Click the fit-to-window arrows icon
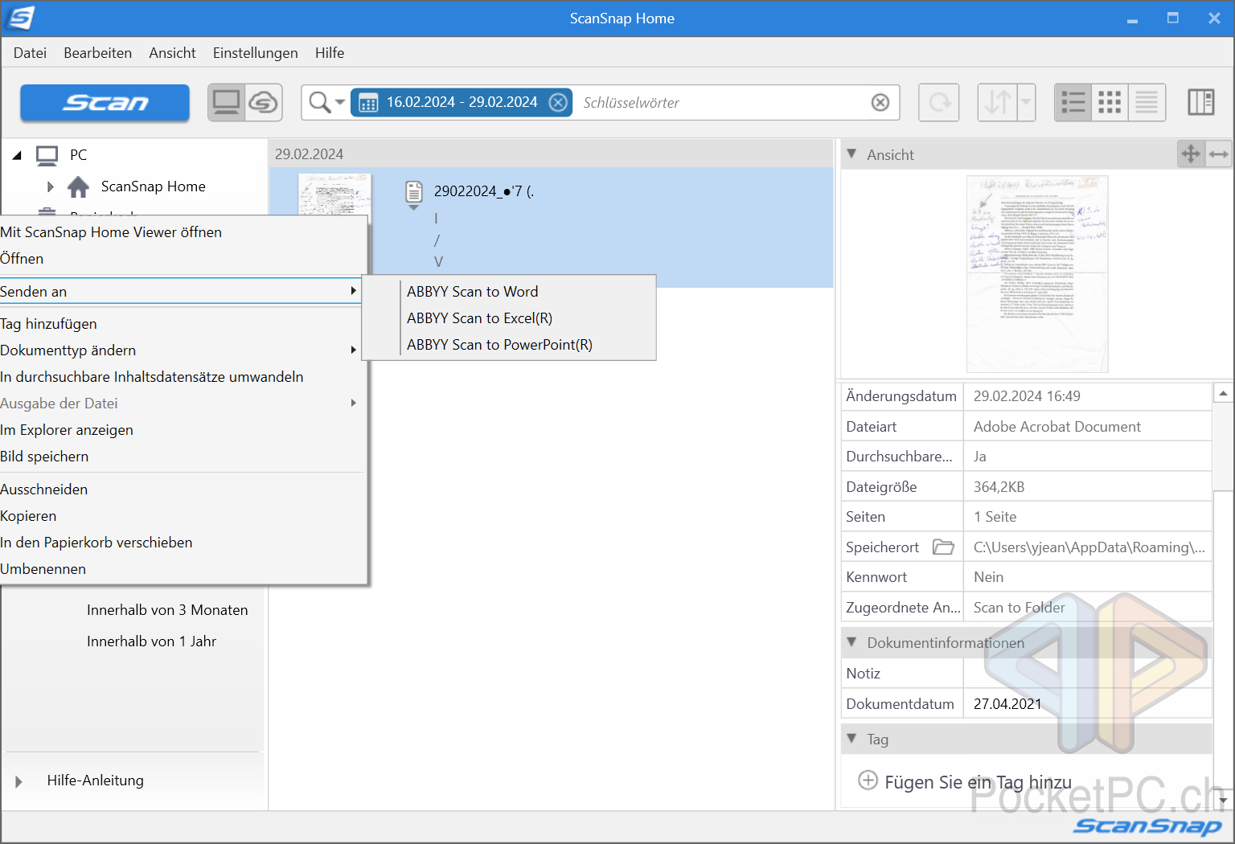 tap(1190, 154)
